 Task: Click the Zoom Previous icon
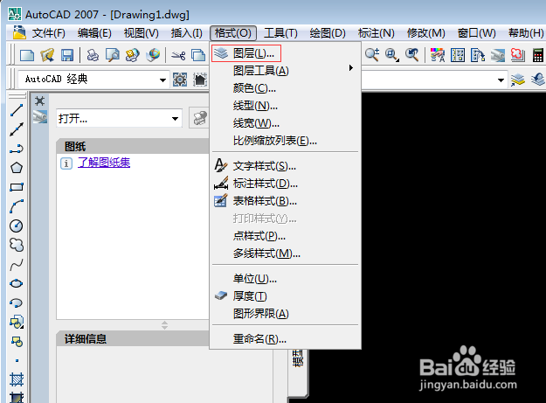click(x=412, y=55)
